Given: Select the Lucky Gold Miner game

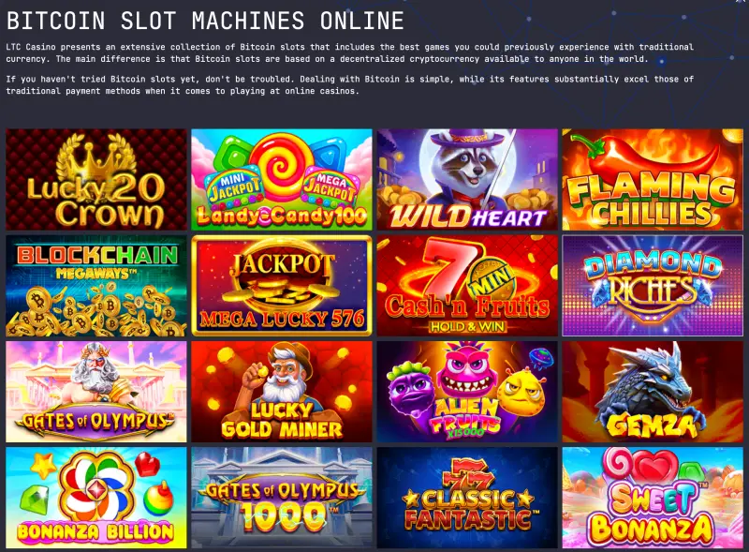Looking at the screenshot, I should [x=282, y=392].
